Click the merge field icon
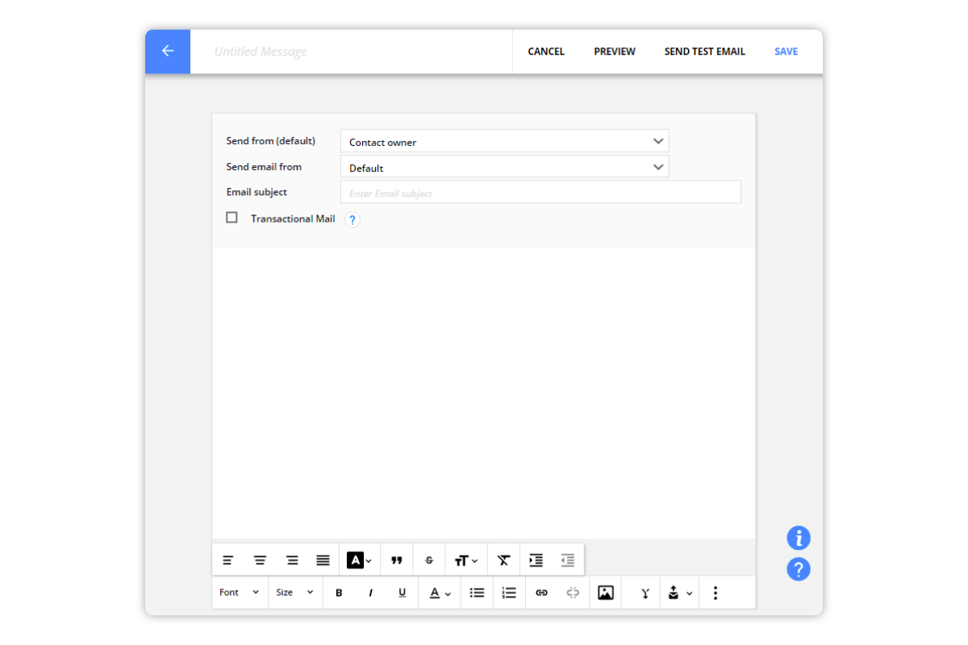The width and height of the screenshot is (968, 645). (645, 593)
